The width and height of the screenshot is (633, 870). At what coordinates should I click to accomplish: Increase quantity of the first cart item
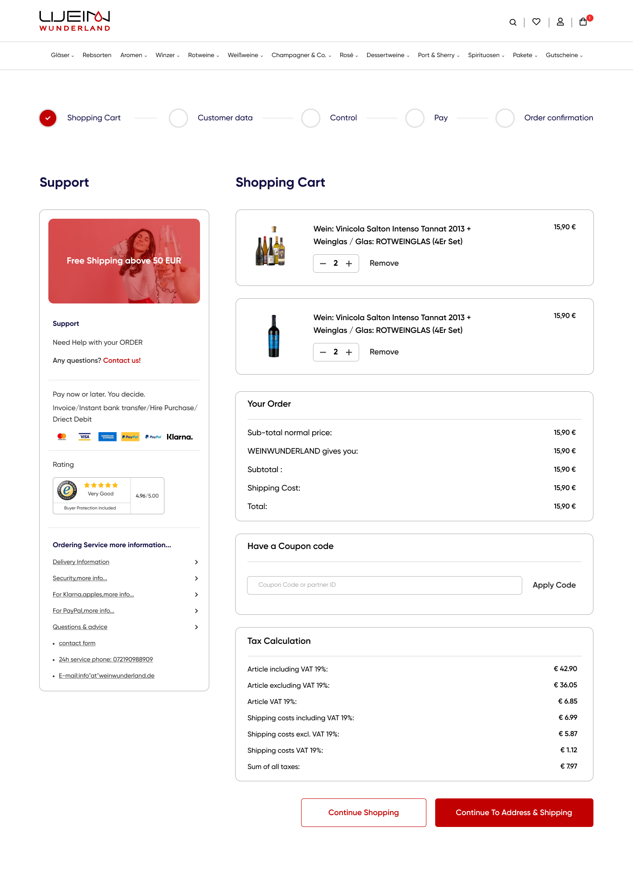[x=349, y=264]
